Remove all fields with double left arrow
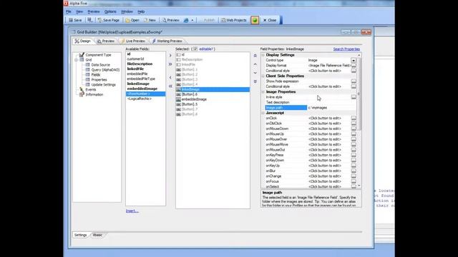The image size is (458, 257). 170,86
